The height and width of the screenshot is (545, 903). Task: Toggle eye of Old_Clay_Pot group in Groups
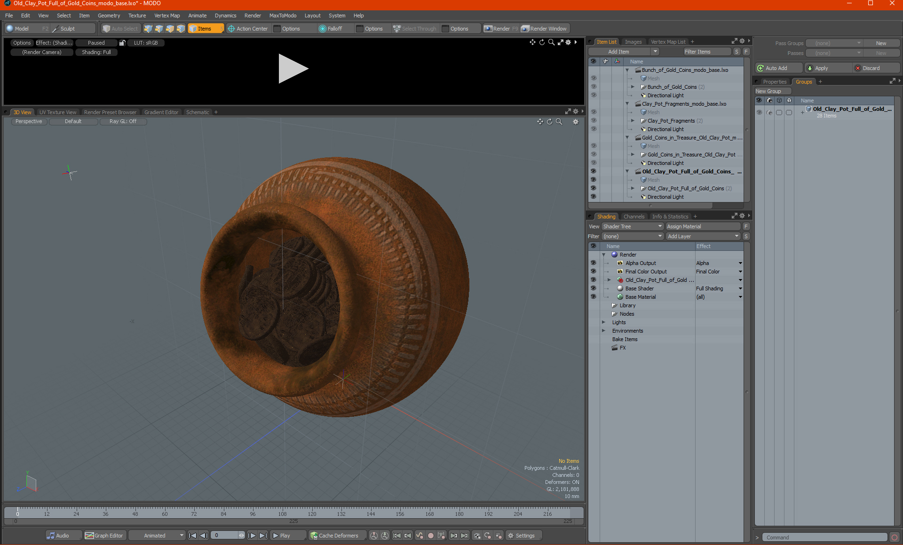coord(759,112)
